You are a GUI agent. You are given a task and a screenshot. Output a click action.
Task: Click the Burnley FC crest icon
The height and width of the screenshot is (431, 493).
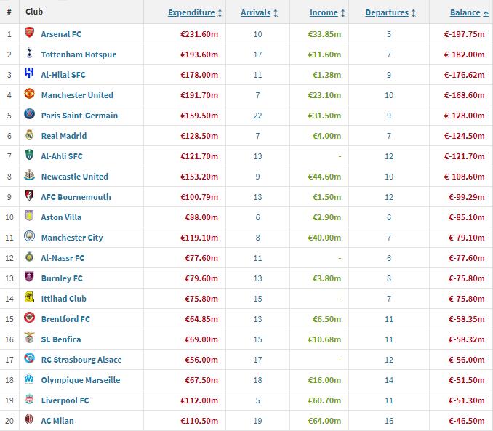29,277
